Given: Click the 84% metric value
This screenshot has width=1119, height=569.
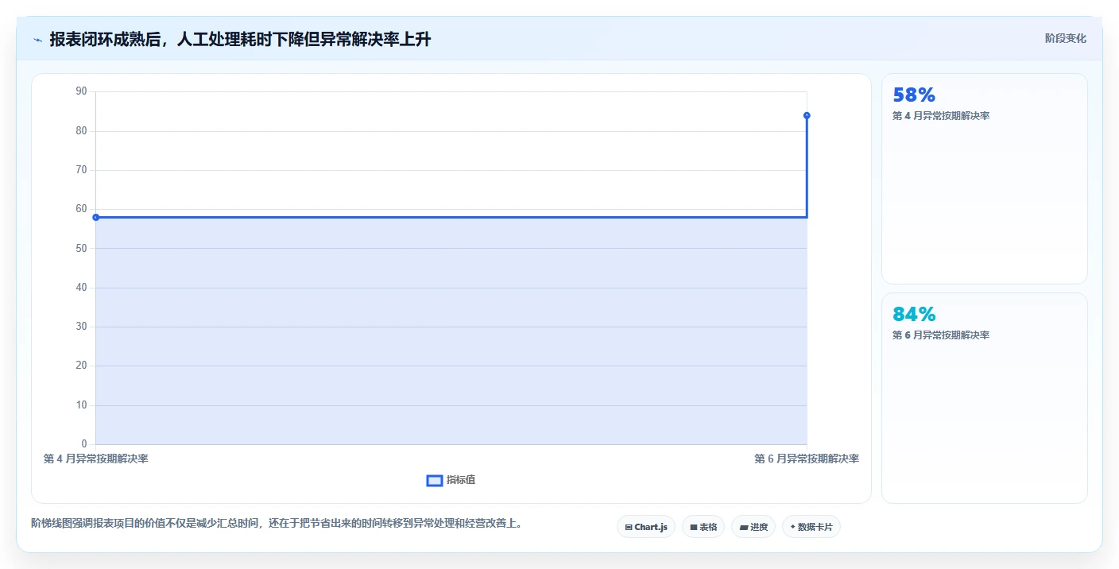Looking at the screenshot, I should point(914,314).
